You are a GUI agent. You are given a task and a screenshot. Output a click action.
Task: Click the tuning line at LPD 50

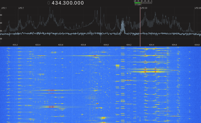point(140,28)
